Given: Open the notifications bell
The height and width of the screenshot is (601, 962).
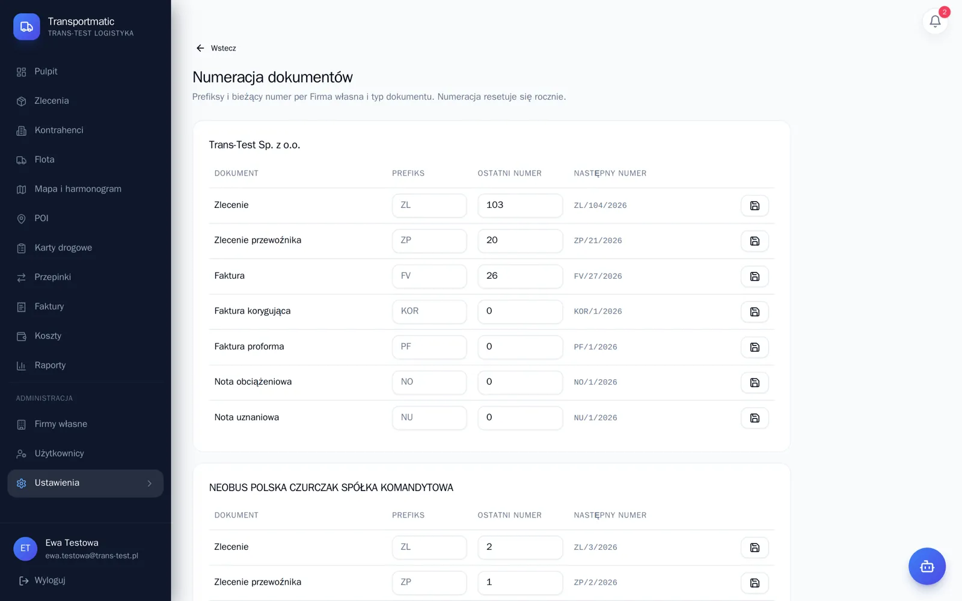Looking at the screenshot, I should [x=935, y=22].
